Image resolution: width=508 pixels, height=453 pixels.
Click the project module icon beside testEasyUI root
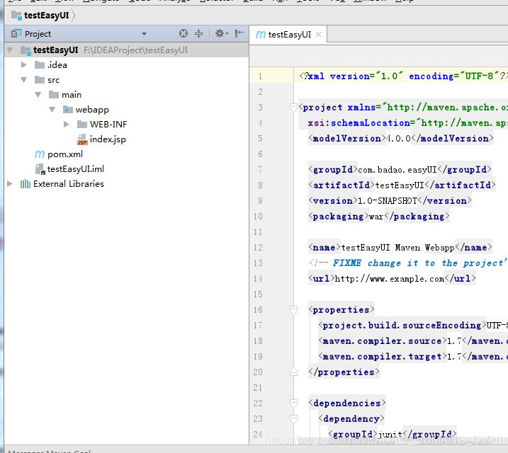[x=26, y=50]
